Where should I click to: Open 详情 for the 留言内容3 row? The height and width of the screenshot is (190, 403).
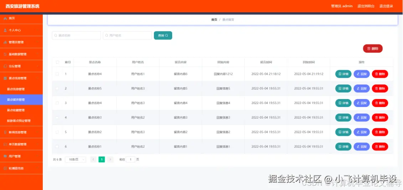click(x=343, y=118)
